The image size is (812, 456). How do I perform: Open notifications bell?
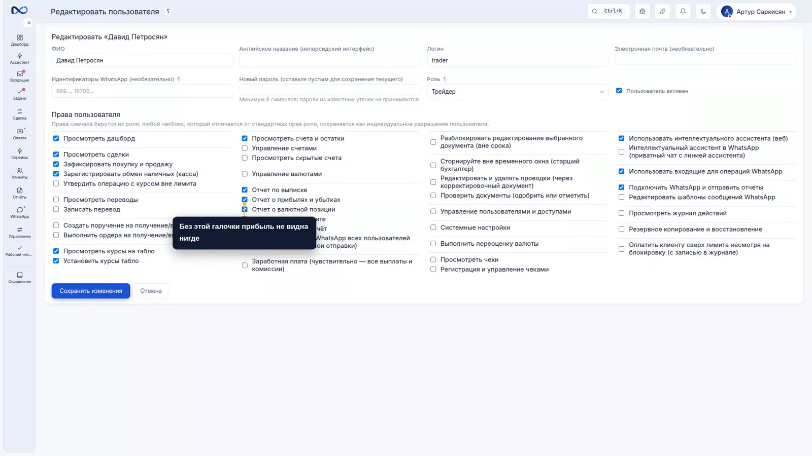pyautogui.click(x=683, y=11)
